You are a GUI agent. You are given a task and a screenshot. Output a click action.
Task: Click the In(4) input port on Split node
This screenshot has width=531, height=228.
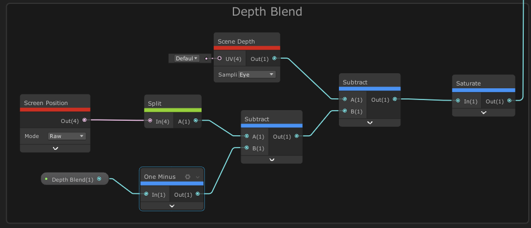coord(150,120)
